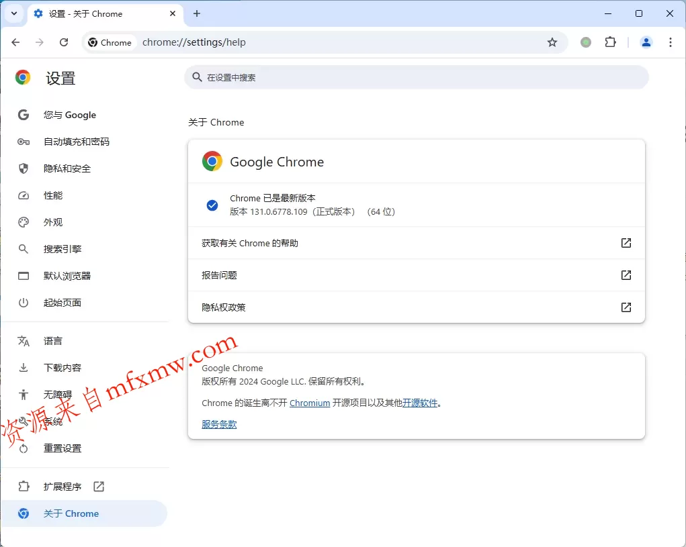Click the Google Chrome logo in the about card

click(x=212, y=161)
